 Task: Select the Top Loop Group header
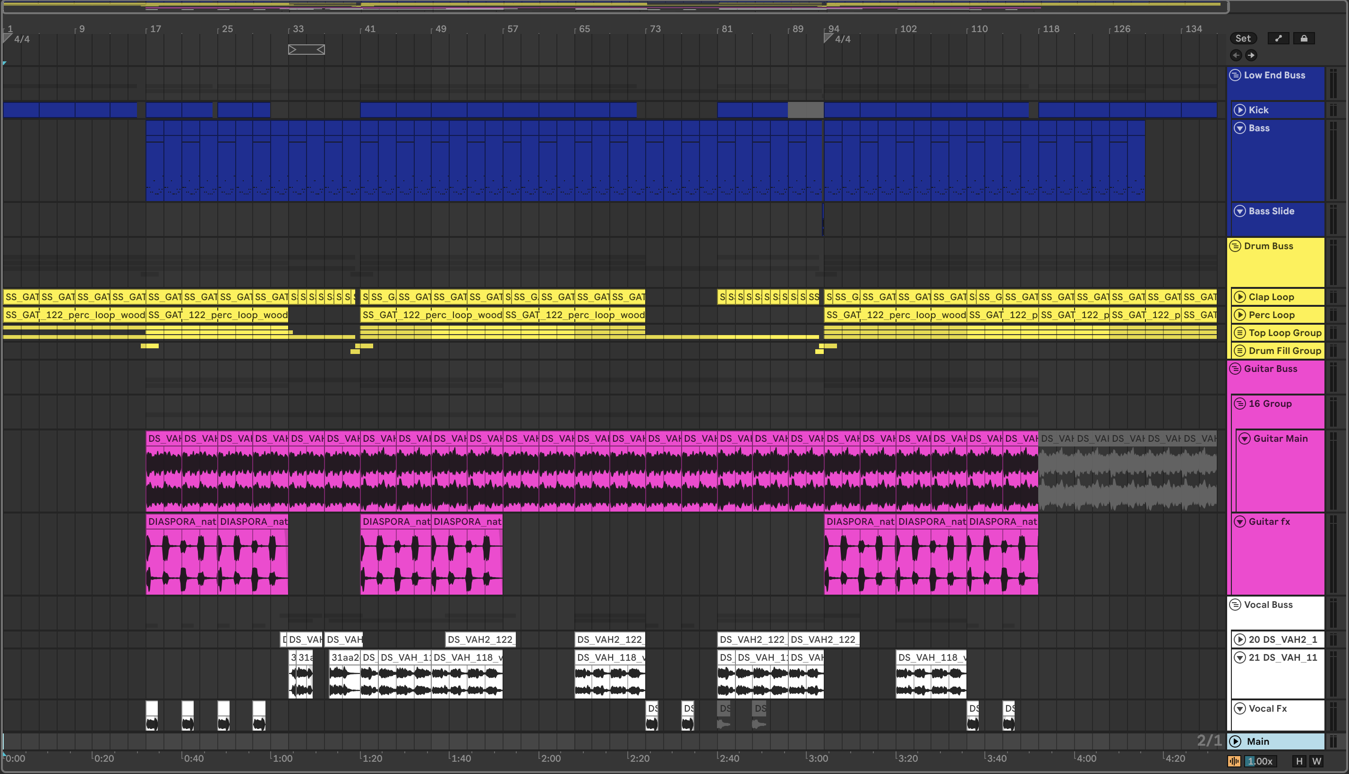tap(1285, 333)
